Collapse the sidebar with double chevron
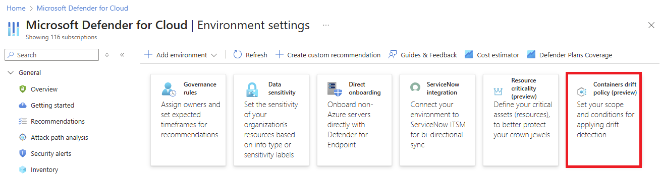 (122, 55)
